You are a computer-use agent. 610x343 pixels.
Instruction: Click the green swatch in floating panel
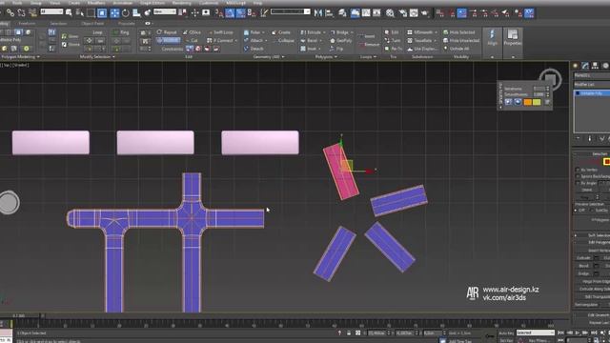537,102
